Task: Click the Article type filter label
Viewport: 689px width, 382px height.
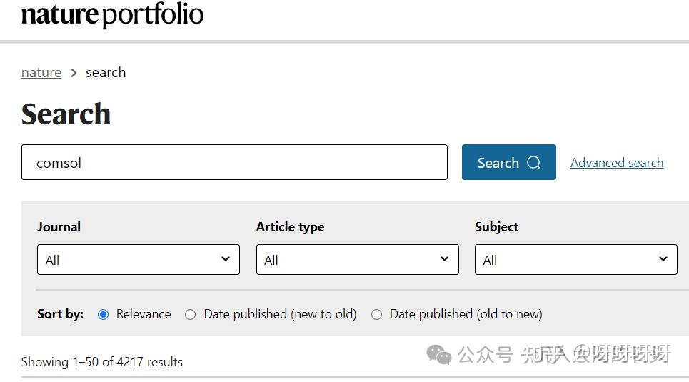Action: 290,227
